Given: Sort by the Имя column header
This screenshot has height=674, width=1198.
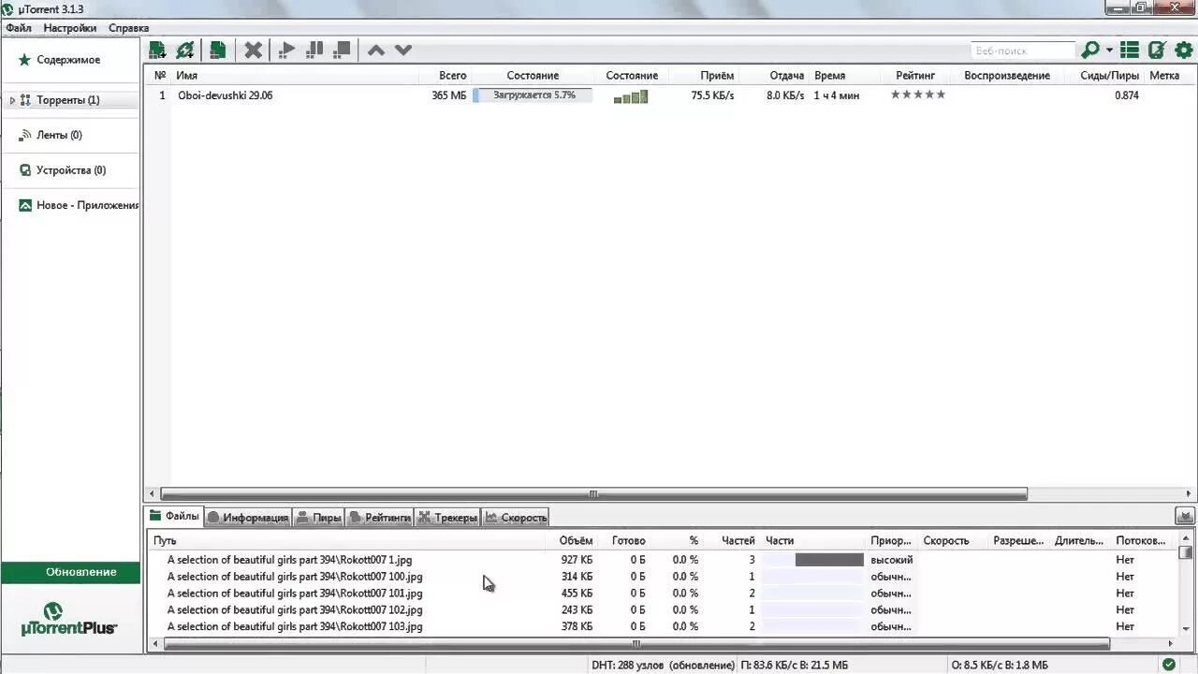Looking at the screenshot, I should 186,76.
